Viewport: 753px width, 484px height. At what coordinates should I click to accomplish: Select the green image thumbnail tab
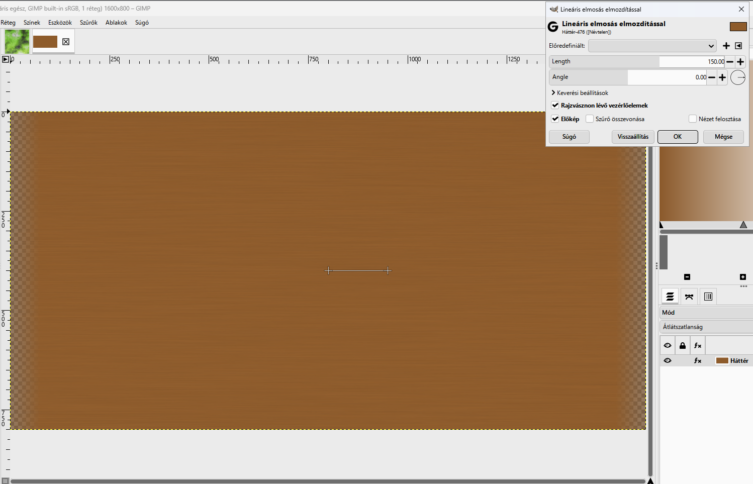coord(17,42)
